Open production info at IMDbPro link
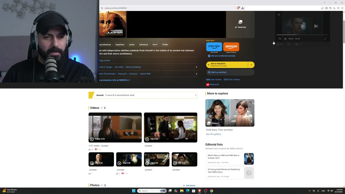The image size is (345, 194). (115, 80)
